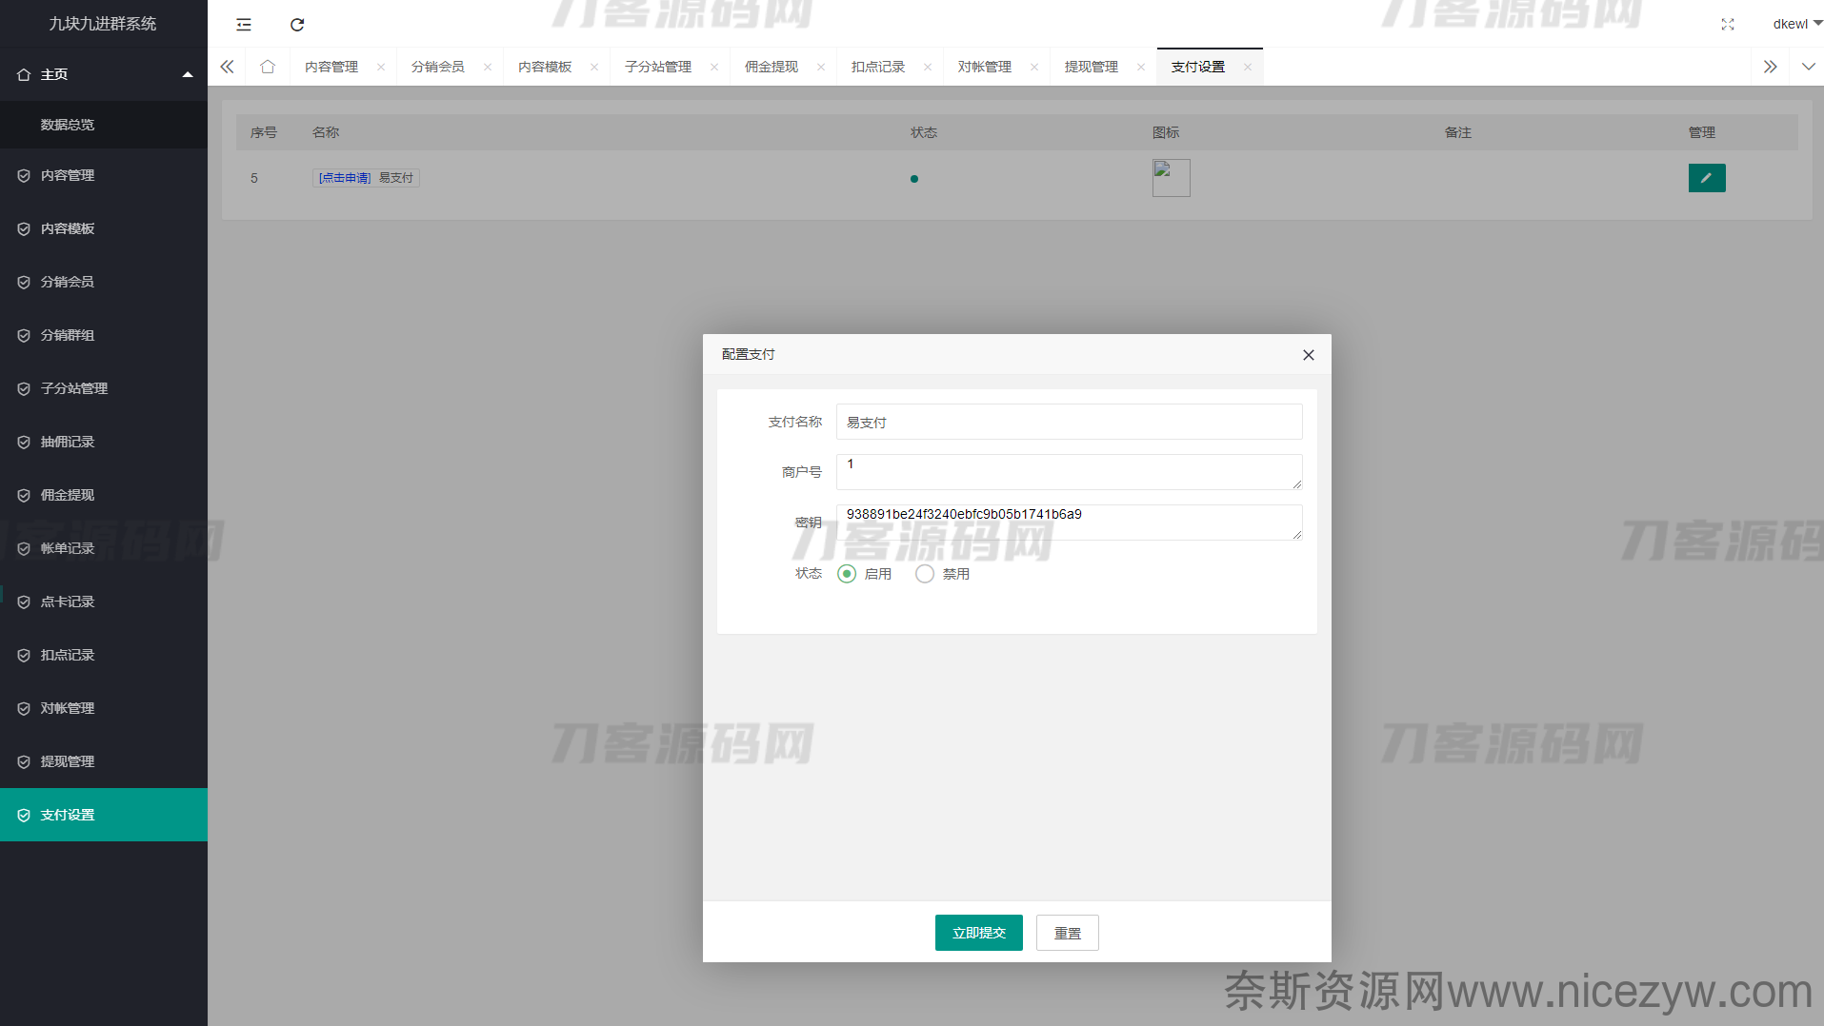Image resolution: width=1824 pixels, height=1026 pixels.
Task: Switch to the 佣金提现 tab
Action: (x=772, y=67)
